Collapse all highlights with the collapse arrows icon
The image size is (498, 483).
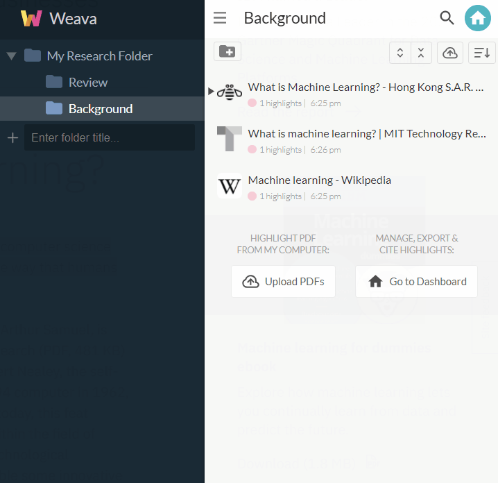point(421,53)
